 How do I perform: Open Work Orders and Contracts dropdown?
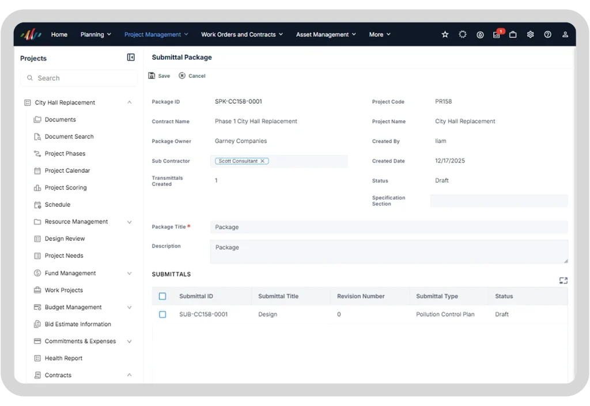[x=242, y=35]
